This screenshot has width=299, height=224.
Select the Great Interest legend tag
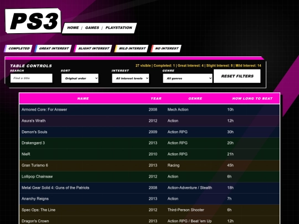pyautogui.click(x=53, y=48)
